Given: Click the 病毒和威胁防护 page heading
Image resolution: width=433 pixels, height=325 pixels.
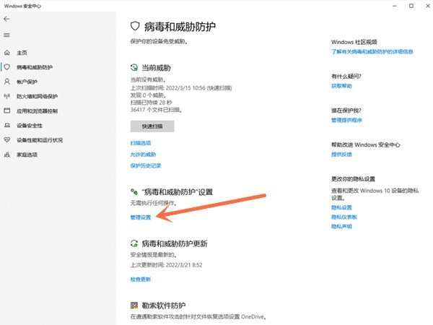Looking at the screenshot, I should click(x=180, y=27).
